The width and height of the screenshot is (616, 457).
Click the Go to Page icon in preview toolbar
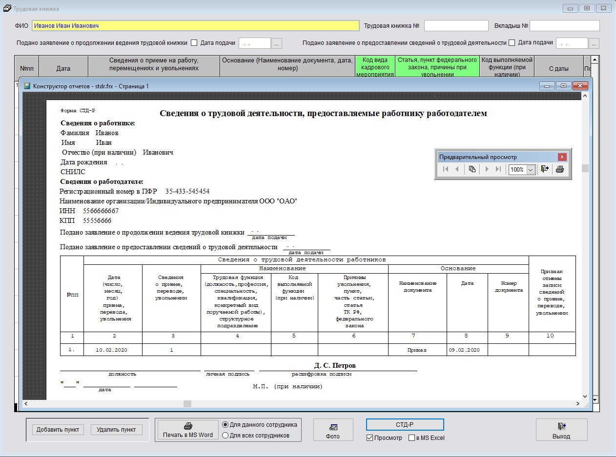(472, 169)
